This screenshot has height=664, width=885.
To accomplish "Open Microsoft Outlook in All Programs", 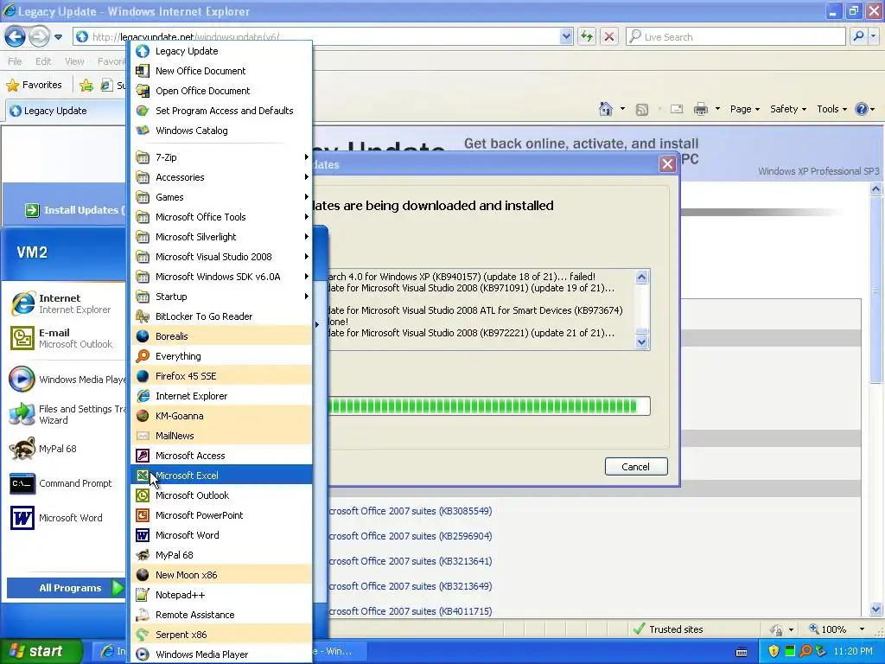I will (x=221, y=495).
